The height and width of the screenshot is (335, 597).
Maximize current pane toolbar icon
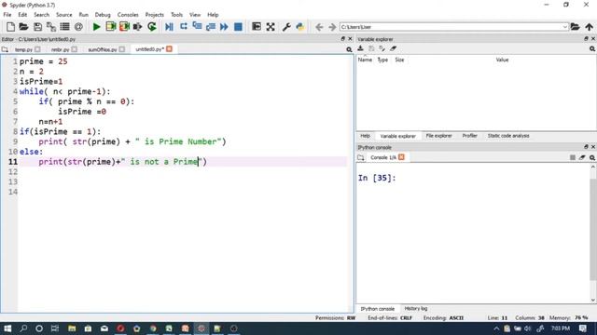(257, 27)
